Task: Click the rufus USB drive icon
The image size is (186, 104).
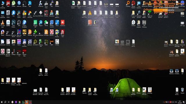Action: tap(35, 13)
